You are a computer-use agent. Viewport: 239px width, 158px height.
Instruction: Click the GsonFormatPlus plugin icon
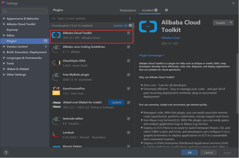click(56, 91)
